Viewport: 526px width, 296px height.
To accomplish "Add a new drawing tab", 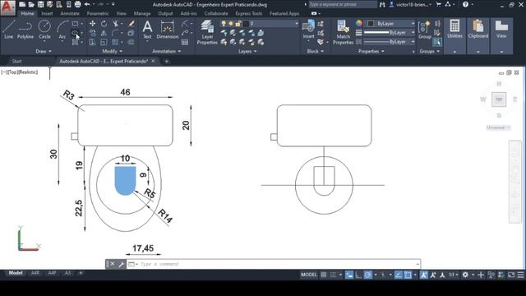I will (166, 61).
